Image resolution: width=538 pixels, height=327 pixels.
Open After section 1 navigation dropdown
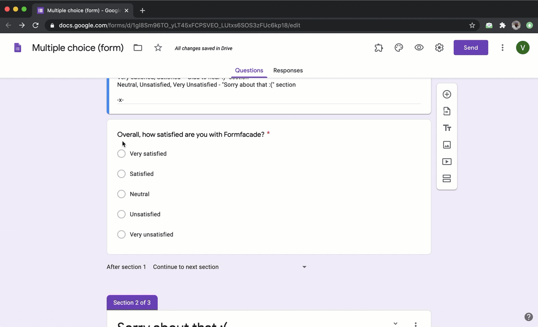tap(230, 267)
